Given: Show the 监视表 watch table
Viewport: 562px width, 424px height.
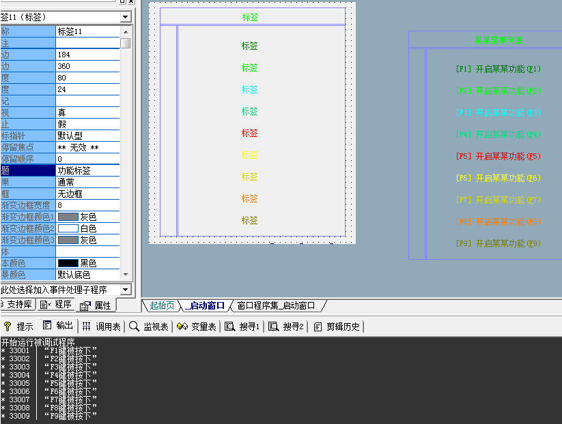Looking at the screenshot, I should [x=149, y=327].
